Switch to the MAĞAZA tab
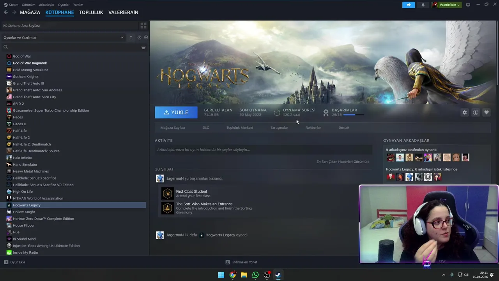The width and height of the screenshot is (499, 281). (30, 12)
